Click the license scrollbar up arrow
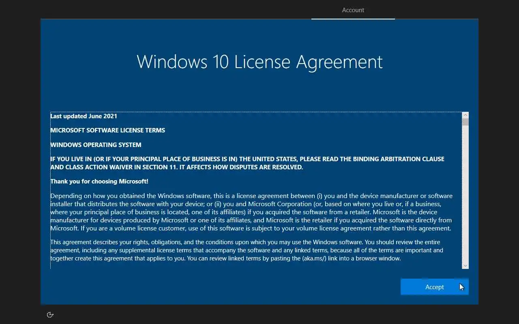 point(465,115)
